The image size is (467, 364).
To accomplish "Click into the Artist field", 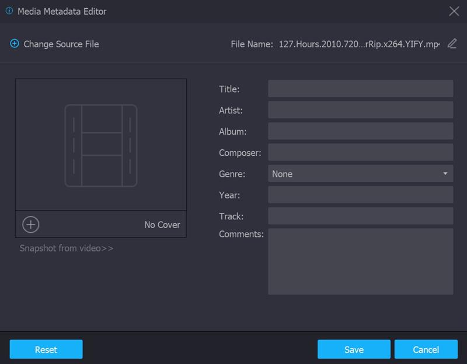I will click(360, 110).
